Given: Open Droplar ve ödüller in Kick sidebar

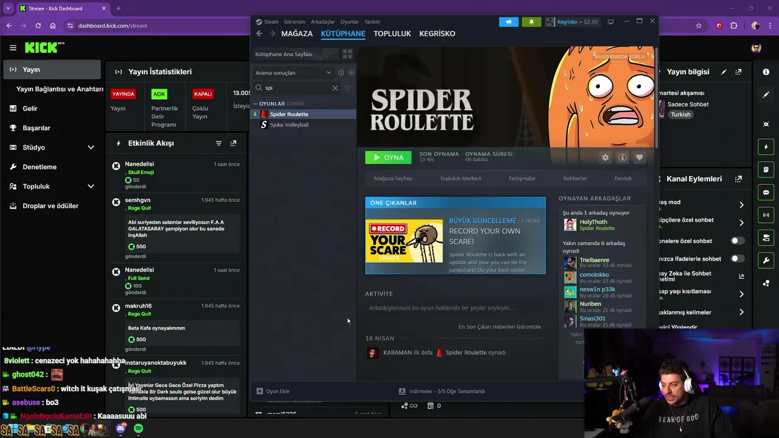Looking at the screenshot, I should point(52,206).
